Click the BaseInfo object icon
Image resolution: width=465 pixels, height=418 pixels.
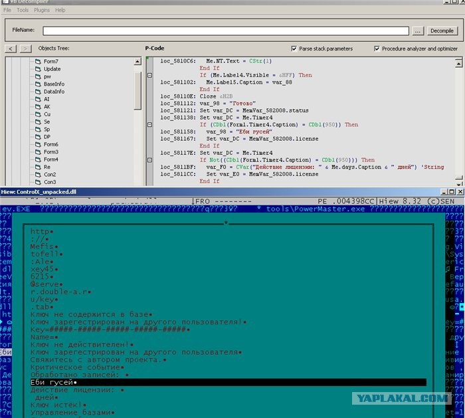click(x=39, y=84)
